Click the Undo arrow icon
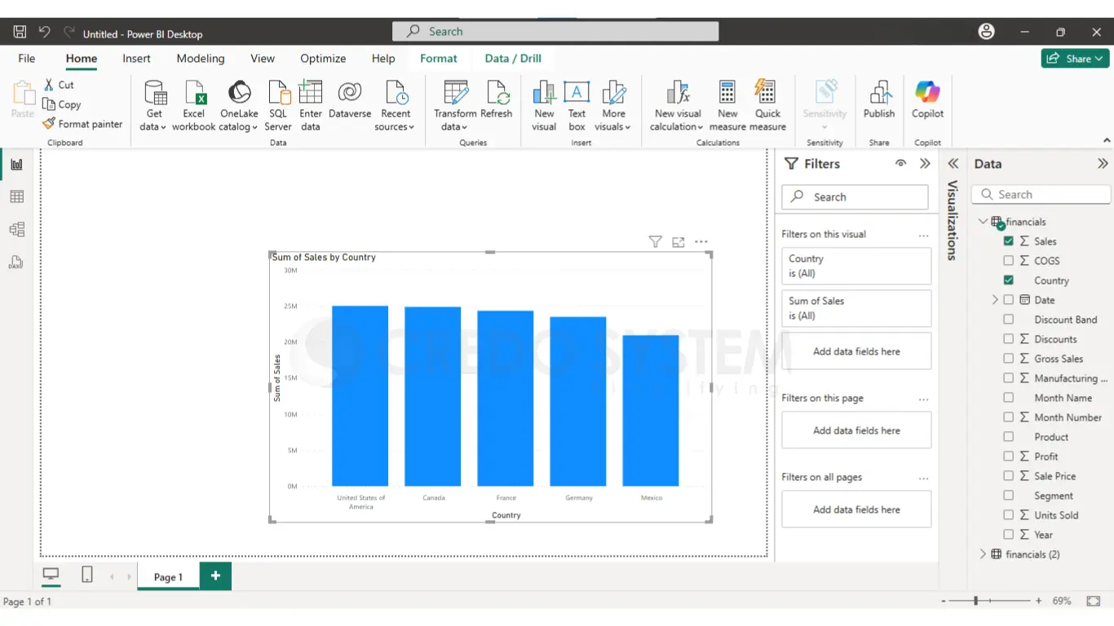This screenshot has width=1114, height=626. (x=44, y=32)
